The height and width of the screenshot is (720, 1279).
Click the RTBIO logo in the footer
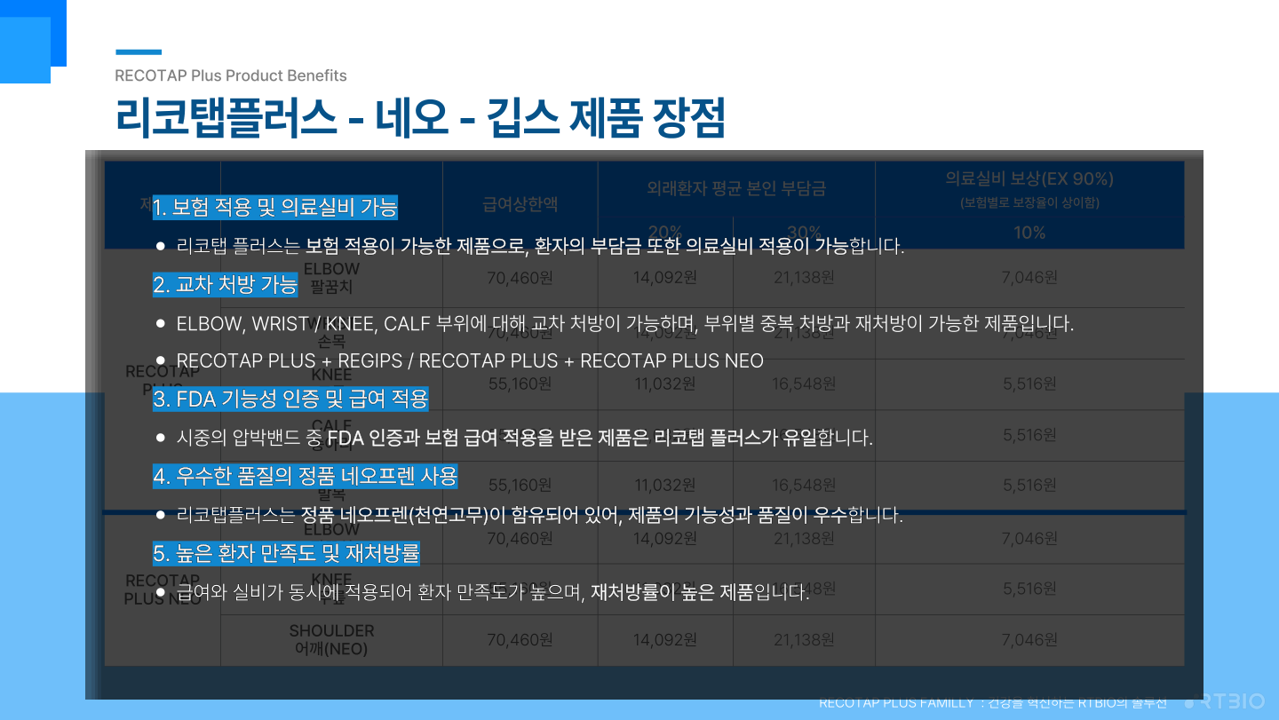[x=1225, y=701]
